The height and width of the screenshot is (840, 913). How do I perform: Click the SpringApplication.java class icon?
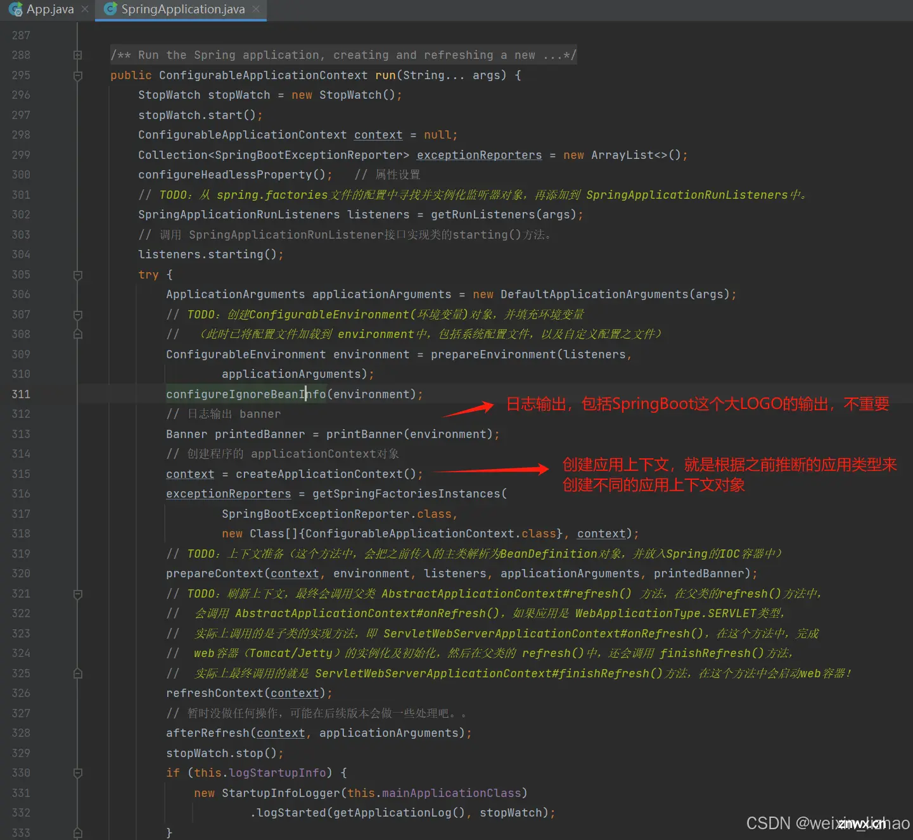click(110, 9)
